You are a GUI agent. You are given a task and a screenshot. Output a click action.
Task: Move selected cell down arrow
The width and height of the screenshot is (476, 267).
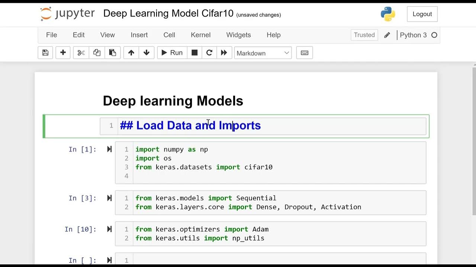(147, 53)
